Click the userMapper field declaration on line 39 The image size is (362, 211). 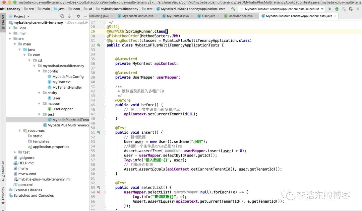coord(167,77)
